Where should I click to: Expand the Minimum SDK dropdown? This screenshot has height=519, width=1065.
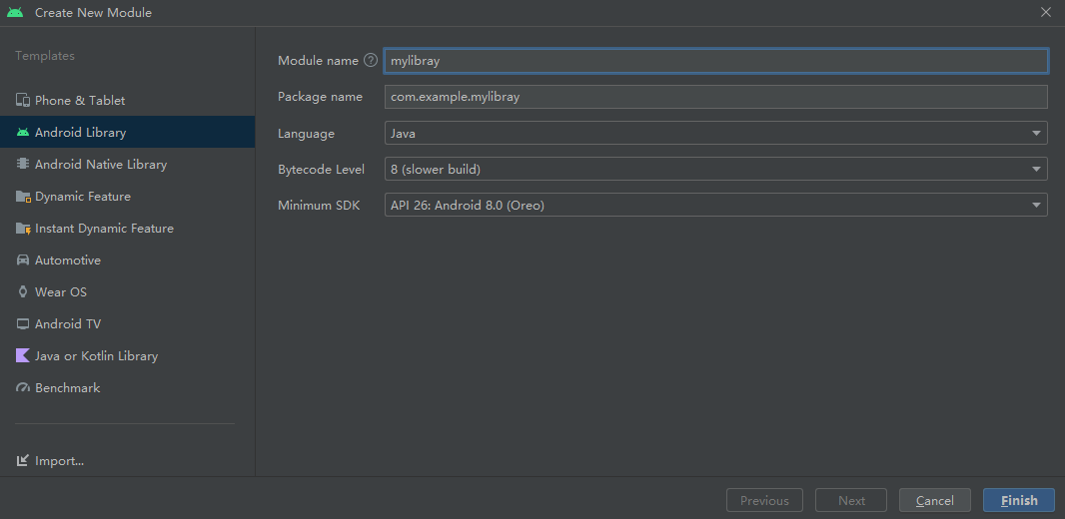[x=716, y=205]
